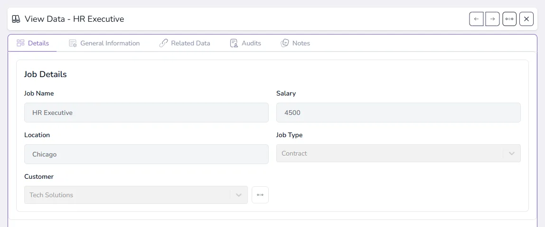Close the View Data panel
The width and height of the screenshot is (545, 227).
tap(526, 19)
